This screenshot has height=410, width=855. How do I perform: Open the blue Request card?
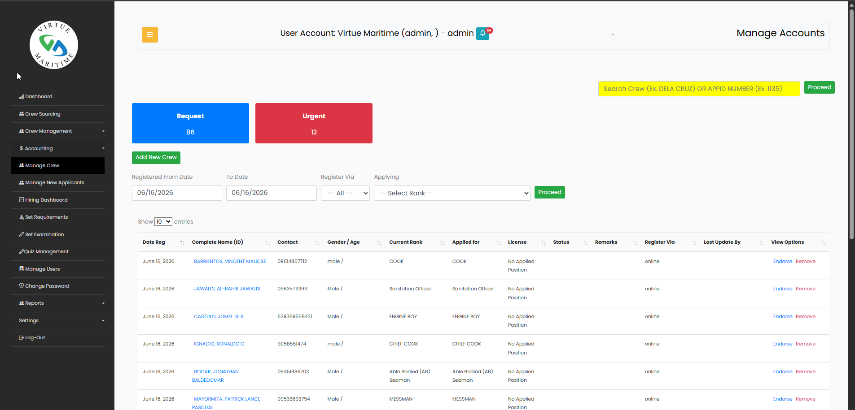tap(190, 123)
